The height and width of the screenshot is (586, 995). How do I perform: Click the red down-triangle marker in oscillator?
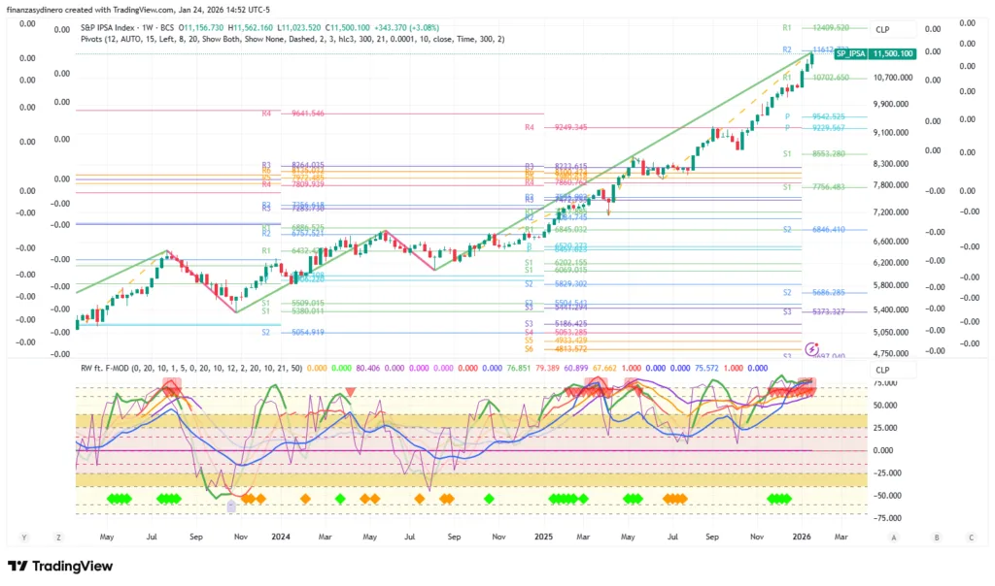click(x=351, y=391)
